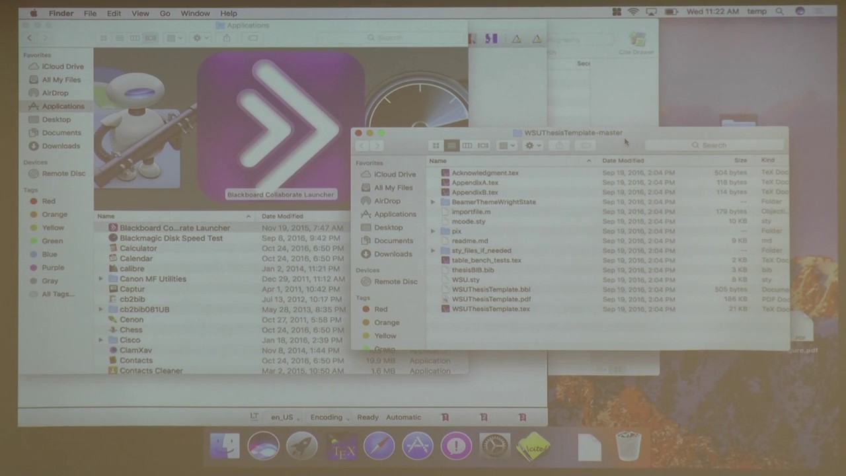The width and height of the screenshot is (846, 476).
Task: Select Blackmagic Disk Speed Test app
Action: coord(171,238)
